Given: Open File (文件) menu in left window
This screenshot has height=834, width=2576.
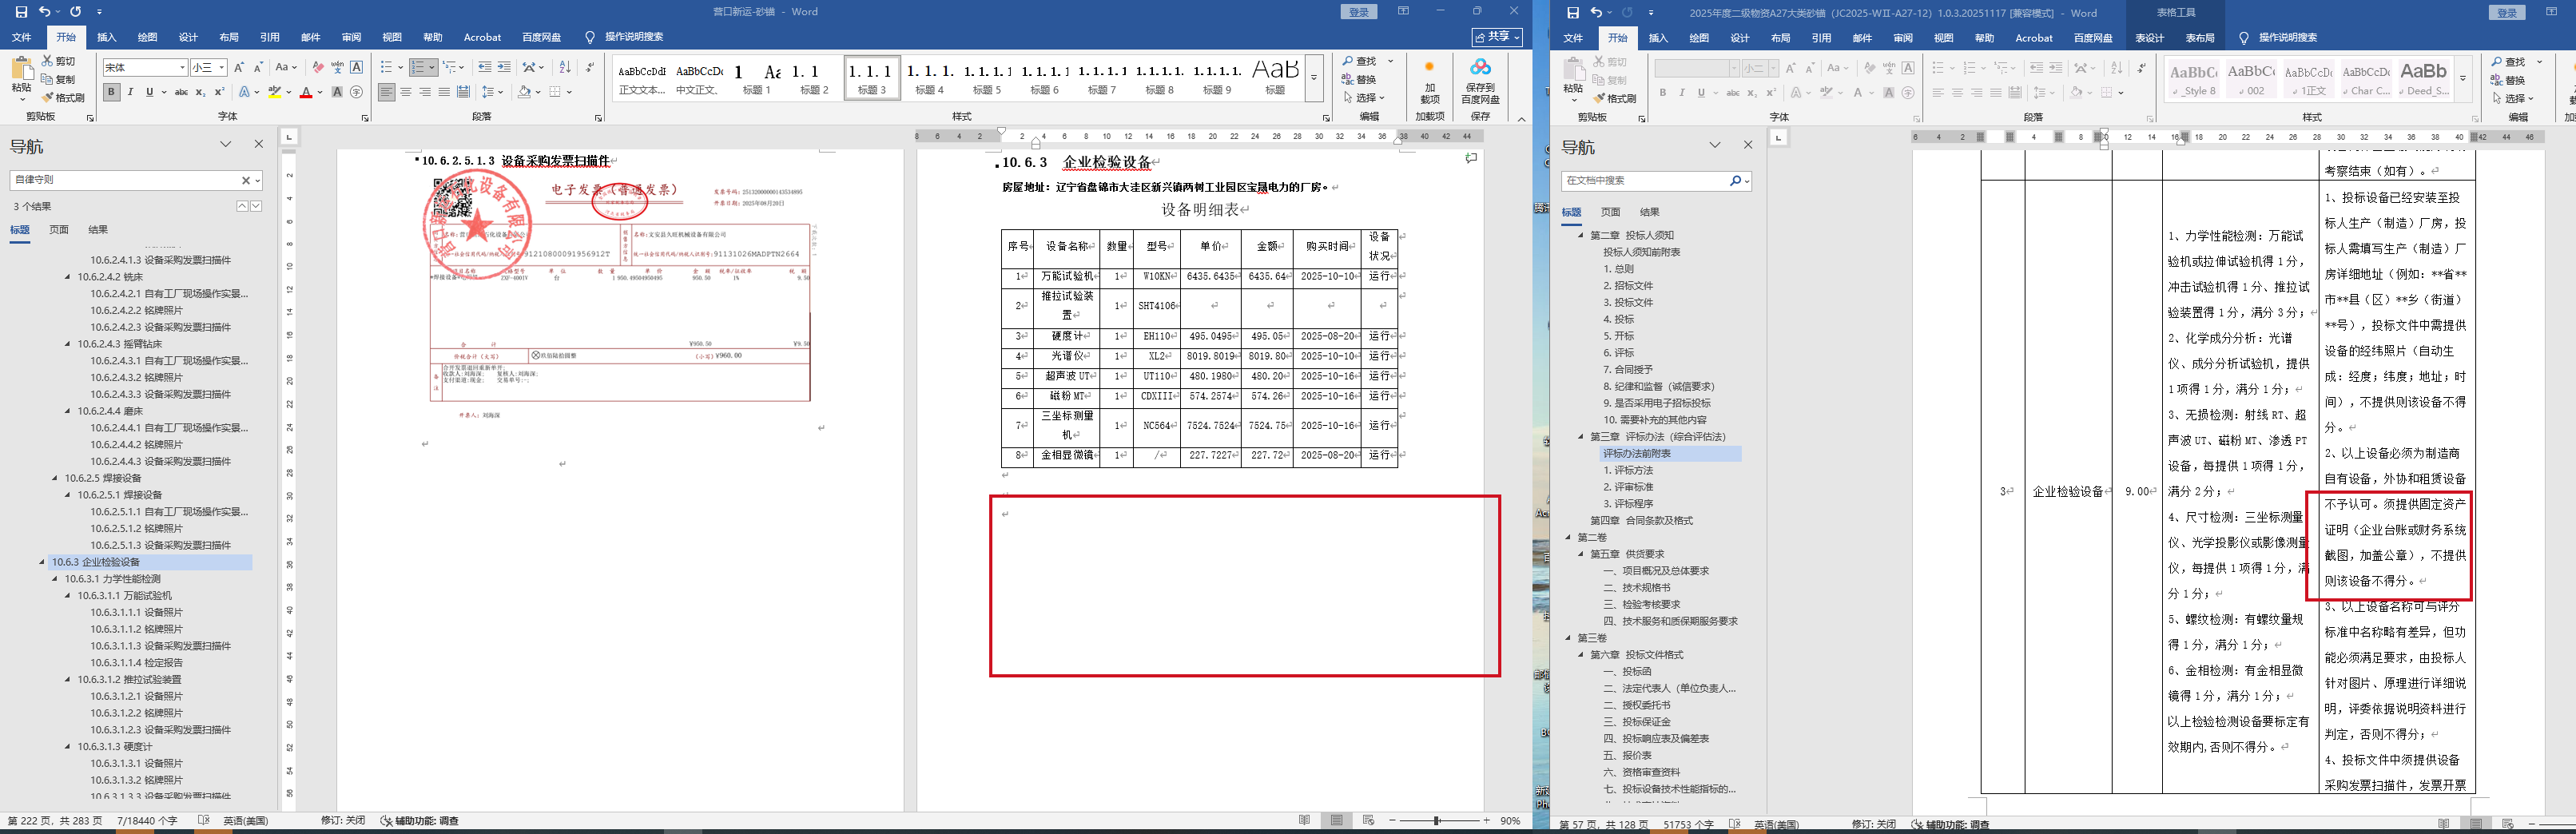Looking at the screenshot, I should [21, 37].
